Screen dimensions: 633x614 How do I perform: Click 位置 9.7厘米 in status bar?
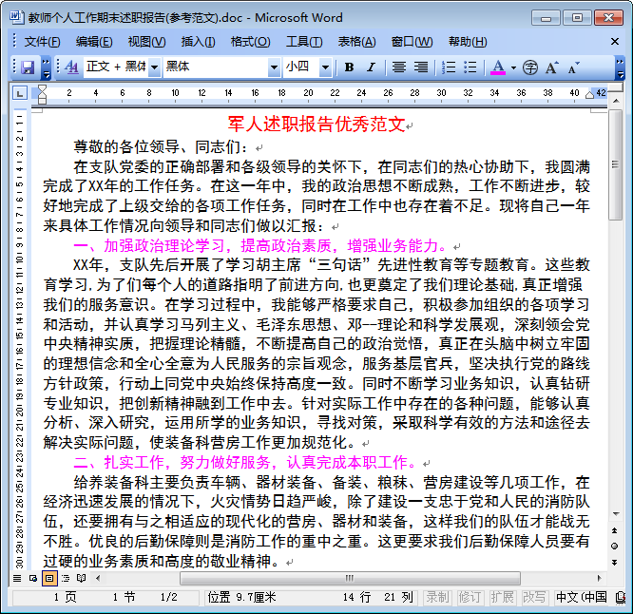(x=241, y=597)
